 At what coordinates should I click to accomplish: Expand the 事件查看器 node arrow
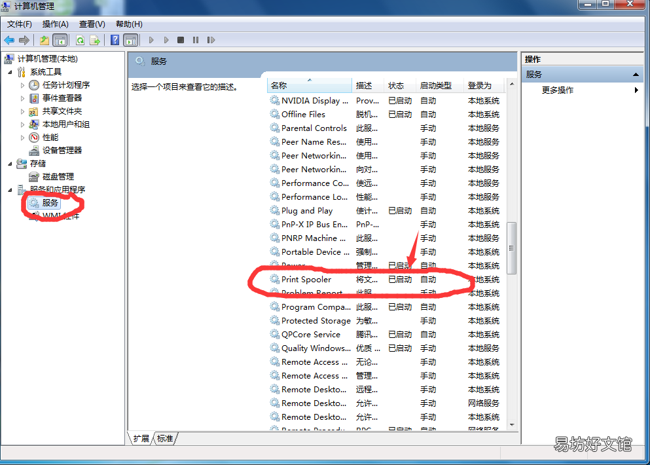point(22,98)
